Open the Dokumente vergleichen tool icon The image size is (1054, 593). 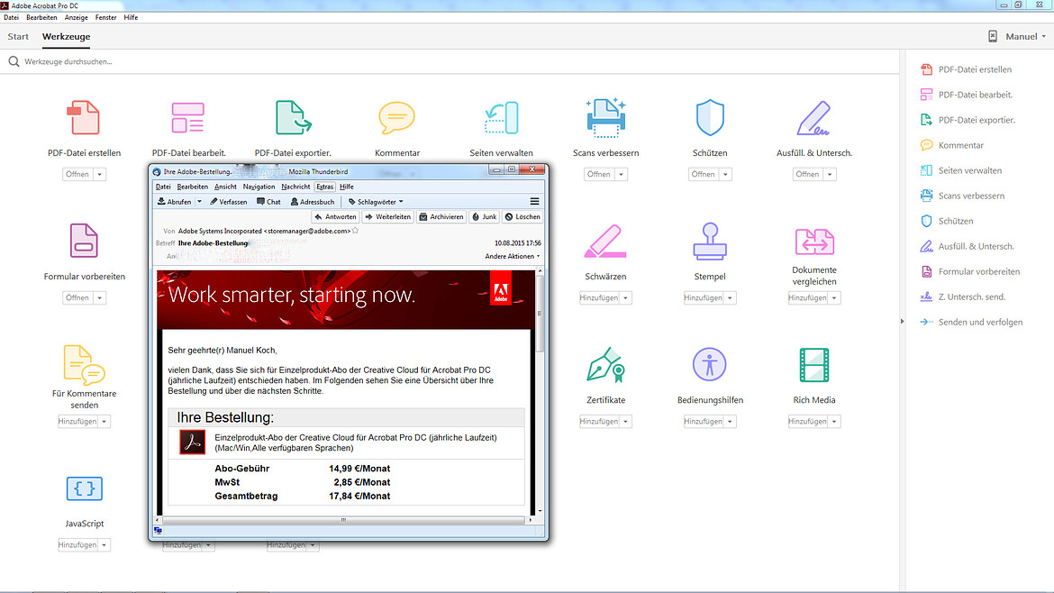pyautogui.click(x=814, y=242)
